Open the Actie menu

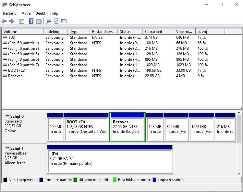pos(26,13)
